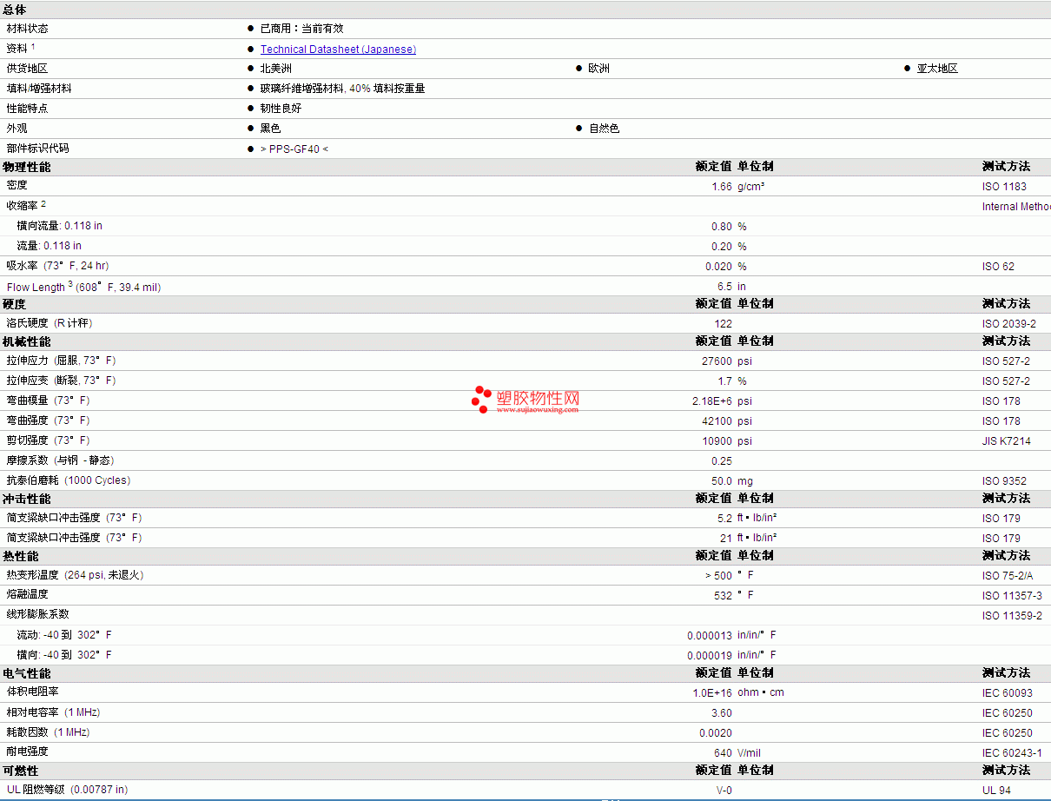Image resolution: width=1051 pixels, height=801 pixels.
Task: Select the Rockwell hardness value 122
Action: [724, 324]
